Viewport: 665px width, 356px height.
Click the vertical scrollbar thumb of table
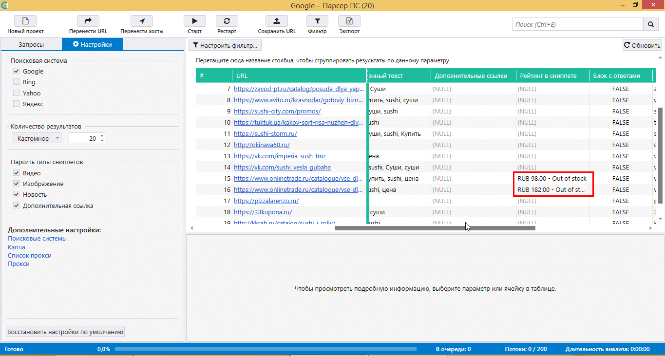click(x=661, y=156)
